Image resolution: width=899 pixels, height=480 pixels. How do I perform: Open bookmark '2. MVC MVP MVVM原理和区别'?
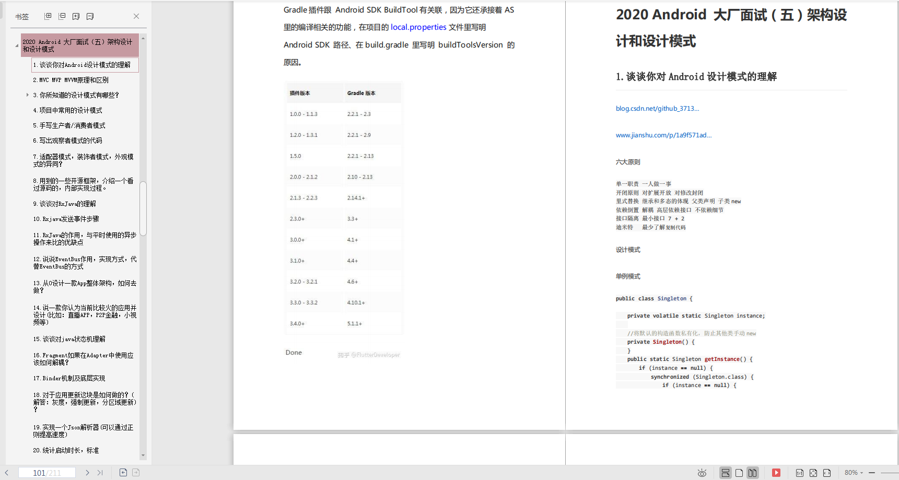click(x=71, y=80)
